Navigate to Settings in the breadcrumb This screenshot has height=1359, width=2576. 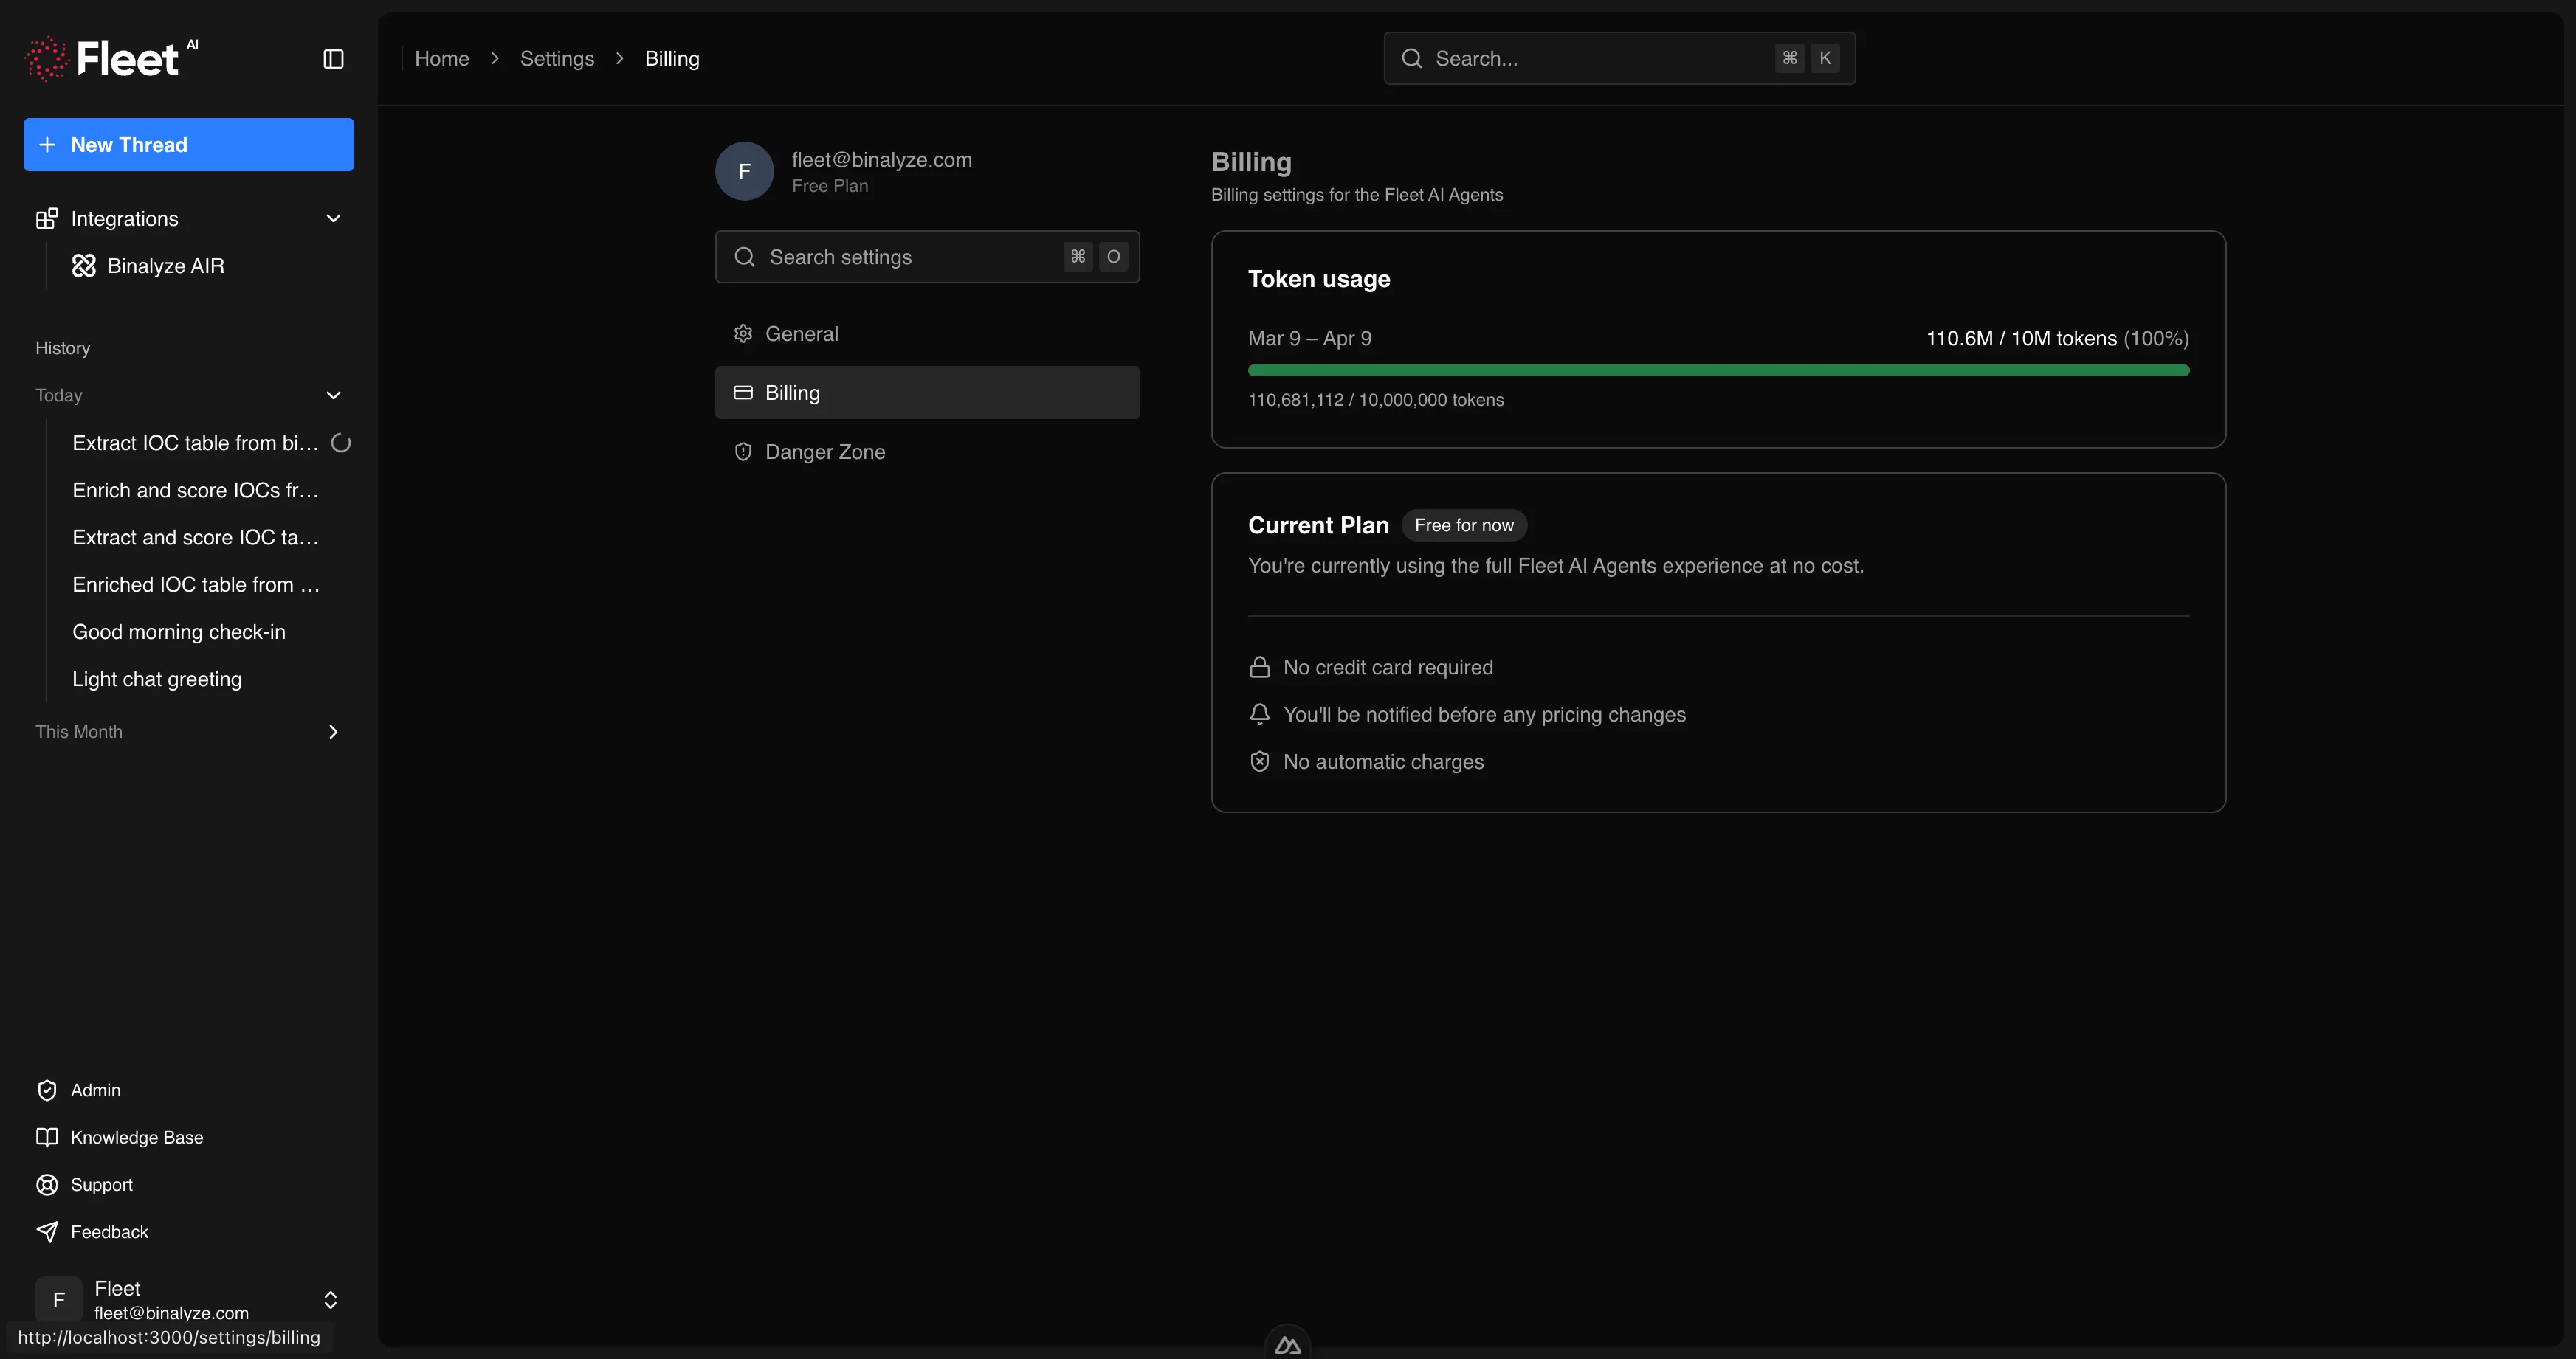click(557, 58)
